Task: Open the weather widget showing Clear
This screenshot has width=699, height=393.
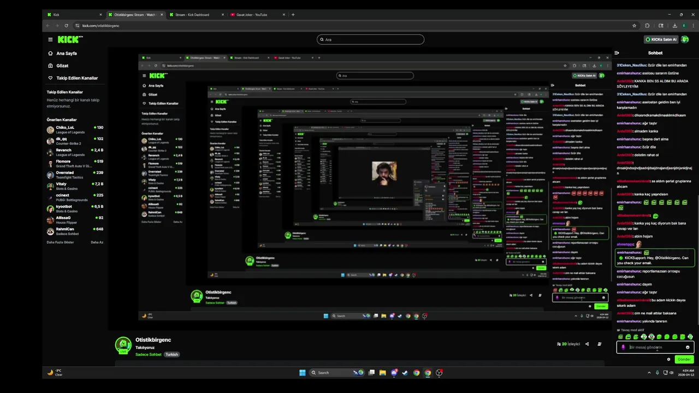Action: [x=55, y=373]
